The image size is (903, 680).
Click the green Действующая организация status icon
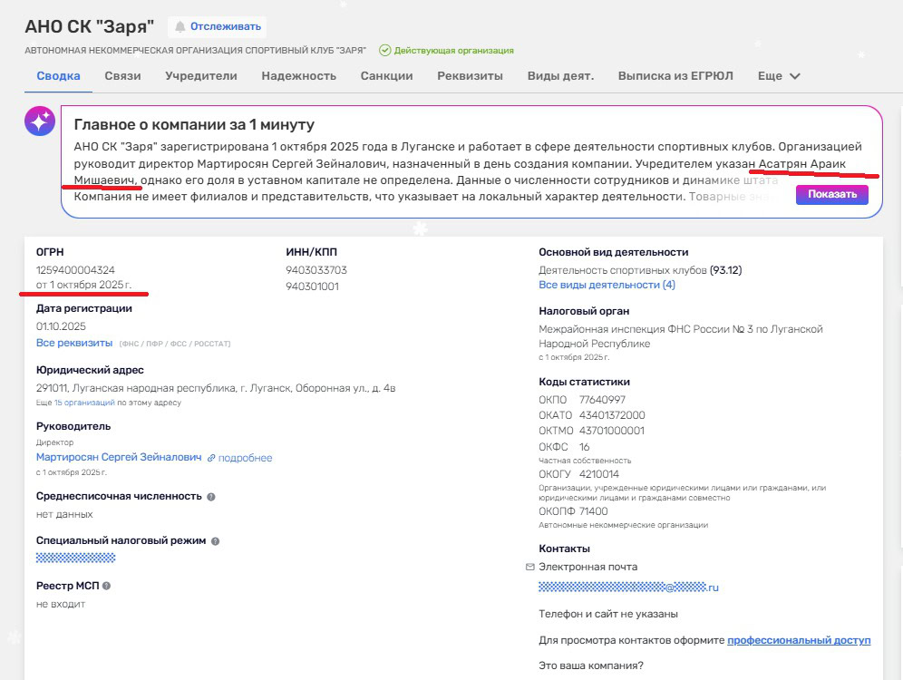[x=384, y=51]
